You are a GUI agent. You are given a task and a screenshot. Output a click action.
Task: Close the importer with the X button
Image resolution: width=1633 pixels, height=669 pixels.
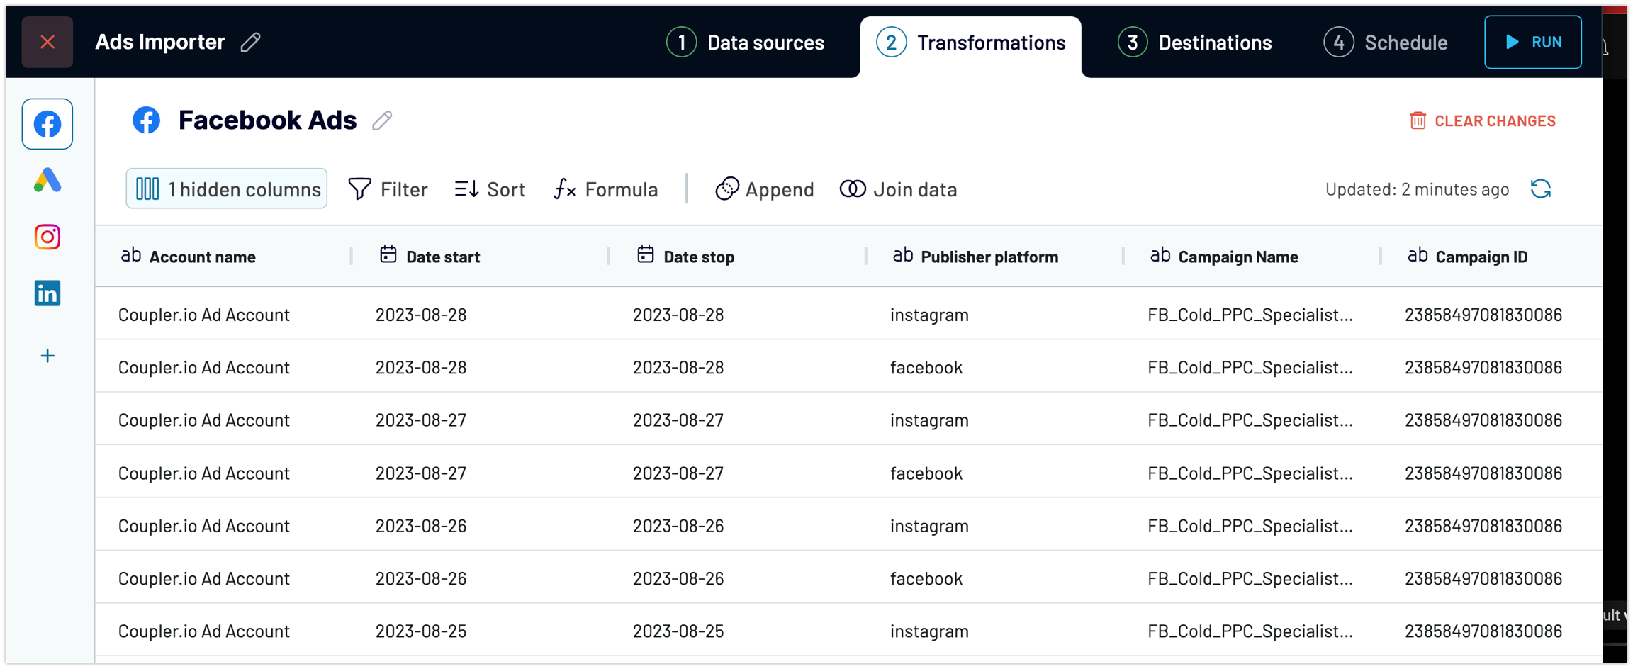pos(47,43)
